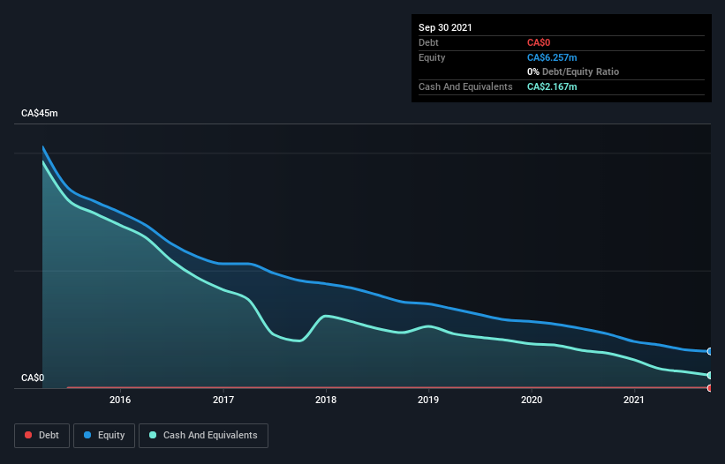Click the red Debt endpoint marker
725x464 pixels.
tap(710, 388)
